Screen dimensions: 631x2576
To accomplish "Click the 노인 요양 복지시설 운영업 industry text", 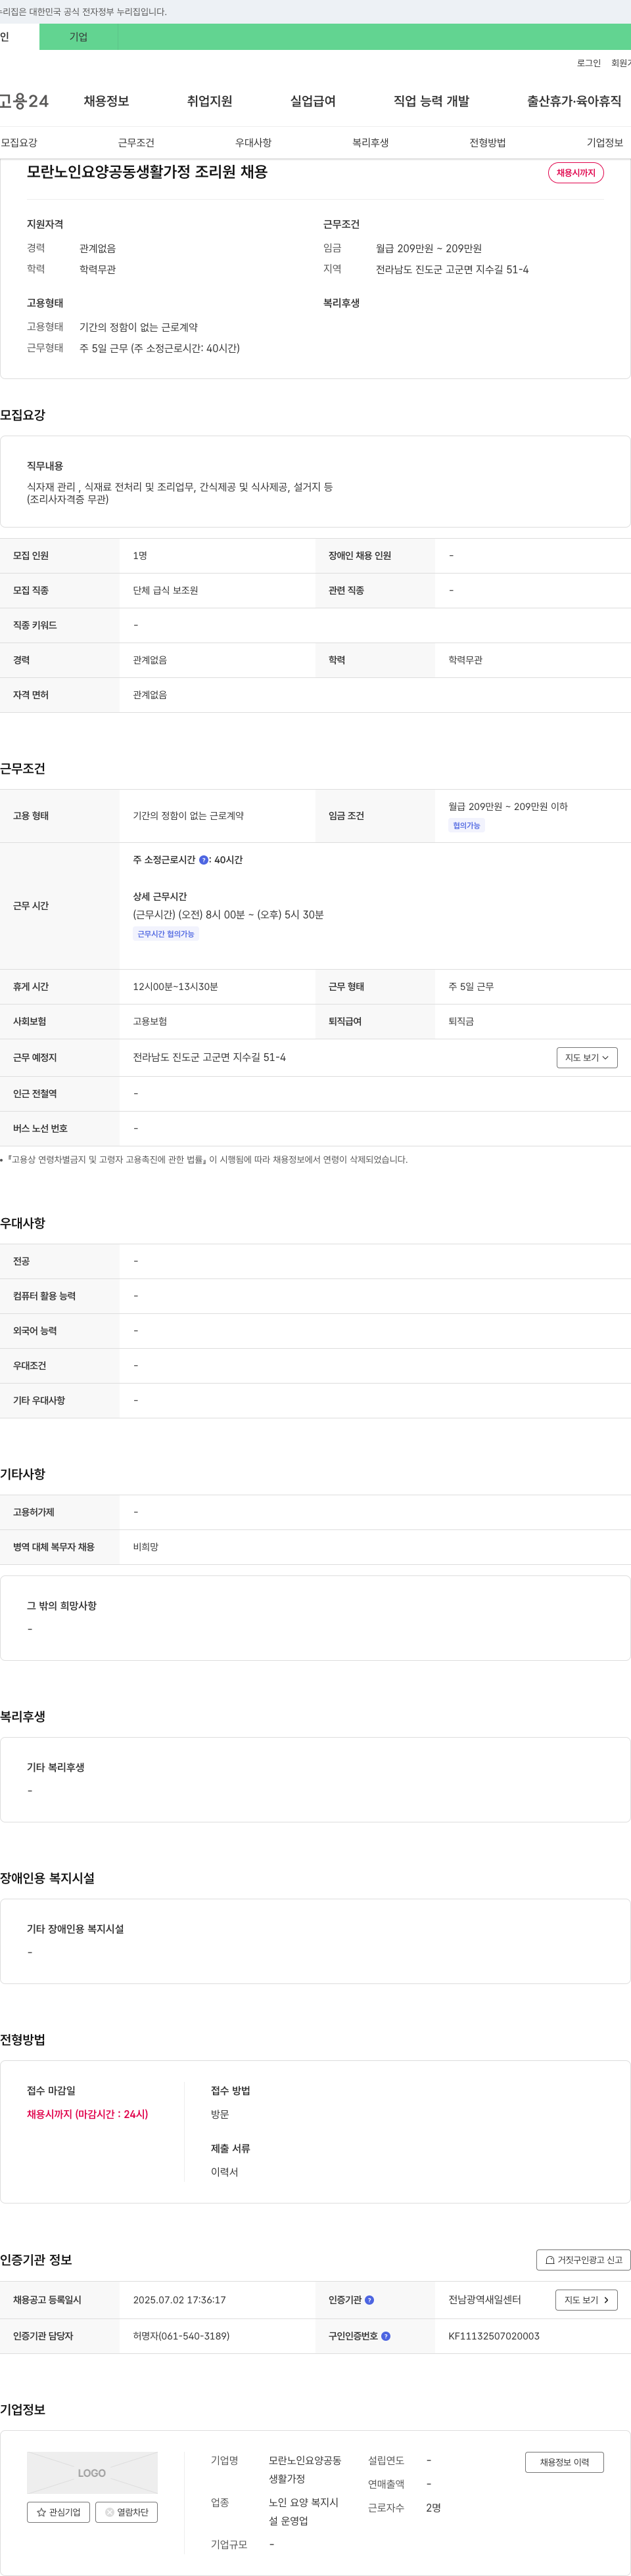I will tap(303, 2512).
